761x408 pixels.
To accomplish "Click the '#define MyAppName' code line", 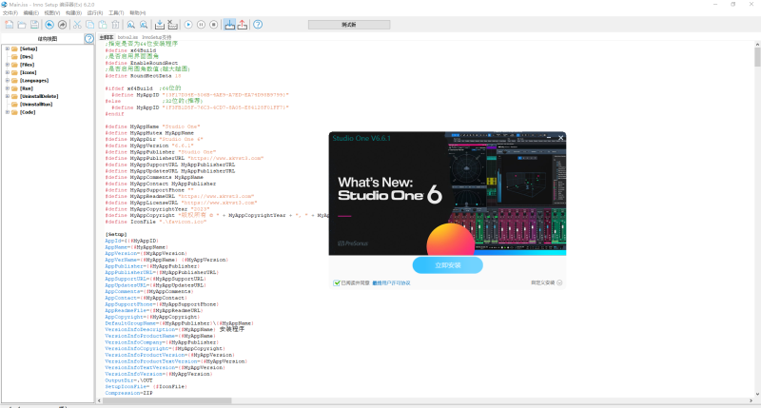I will pyautogui.click(x=152, y=126).
